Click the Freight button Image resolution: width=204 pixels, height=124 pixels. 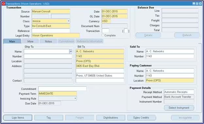point(80,117)
